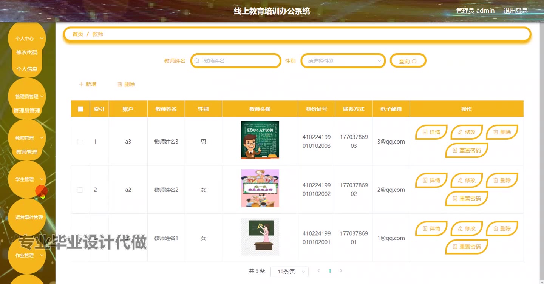
Task: Click the 共 3 条 total count text
Action: pyautogui.click(x=257, y=271)
